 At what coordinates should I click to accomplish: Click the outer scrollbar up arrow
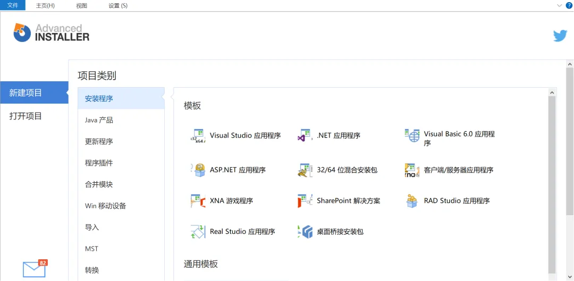(570, 64)
